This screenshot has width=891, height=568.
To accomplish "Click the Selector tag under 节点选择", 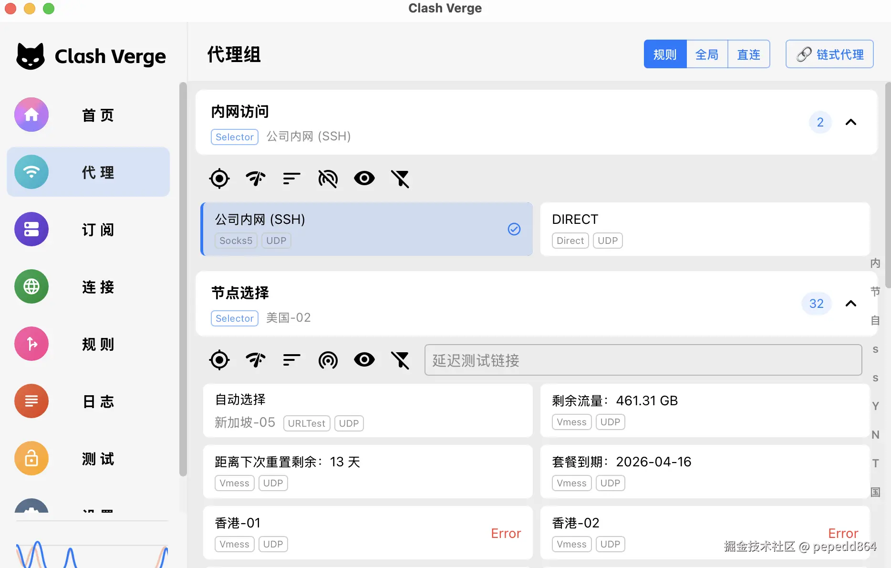I will point(235,318).
